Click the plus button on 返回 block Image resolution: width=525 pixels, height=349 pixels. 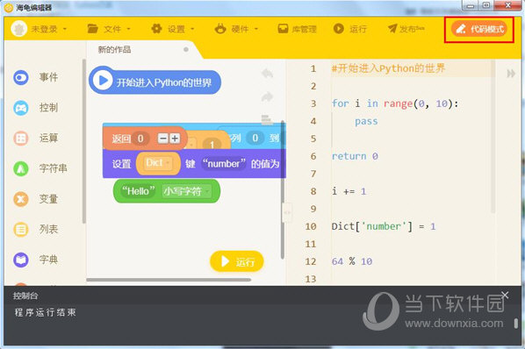coord(175,138)
